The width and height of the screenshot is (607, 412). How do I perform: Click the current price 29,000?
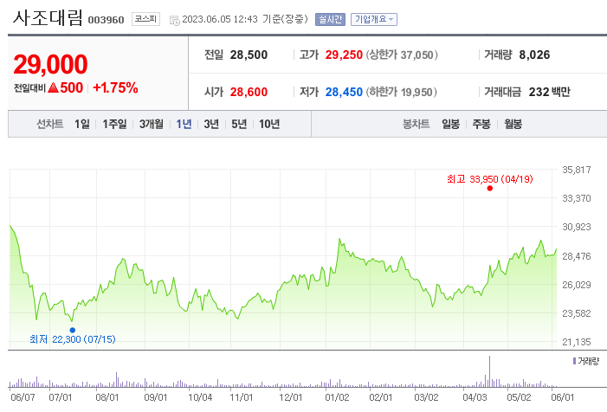pos(50,64)
